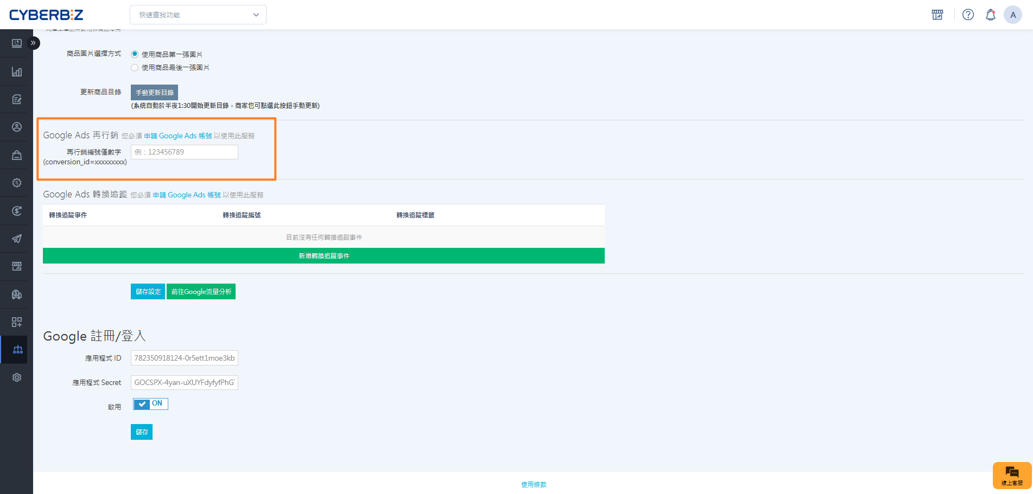Click the 手動更新目錄 button

(x=154, y=92)
